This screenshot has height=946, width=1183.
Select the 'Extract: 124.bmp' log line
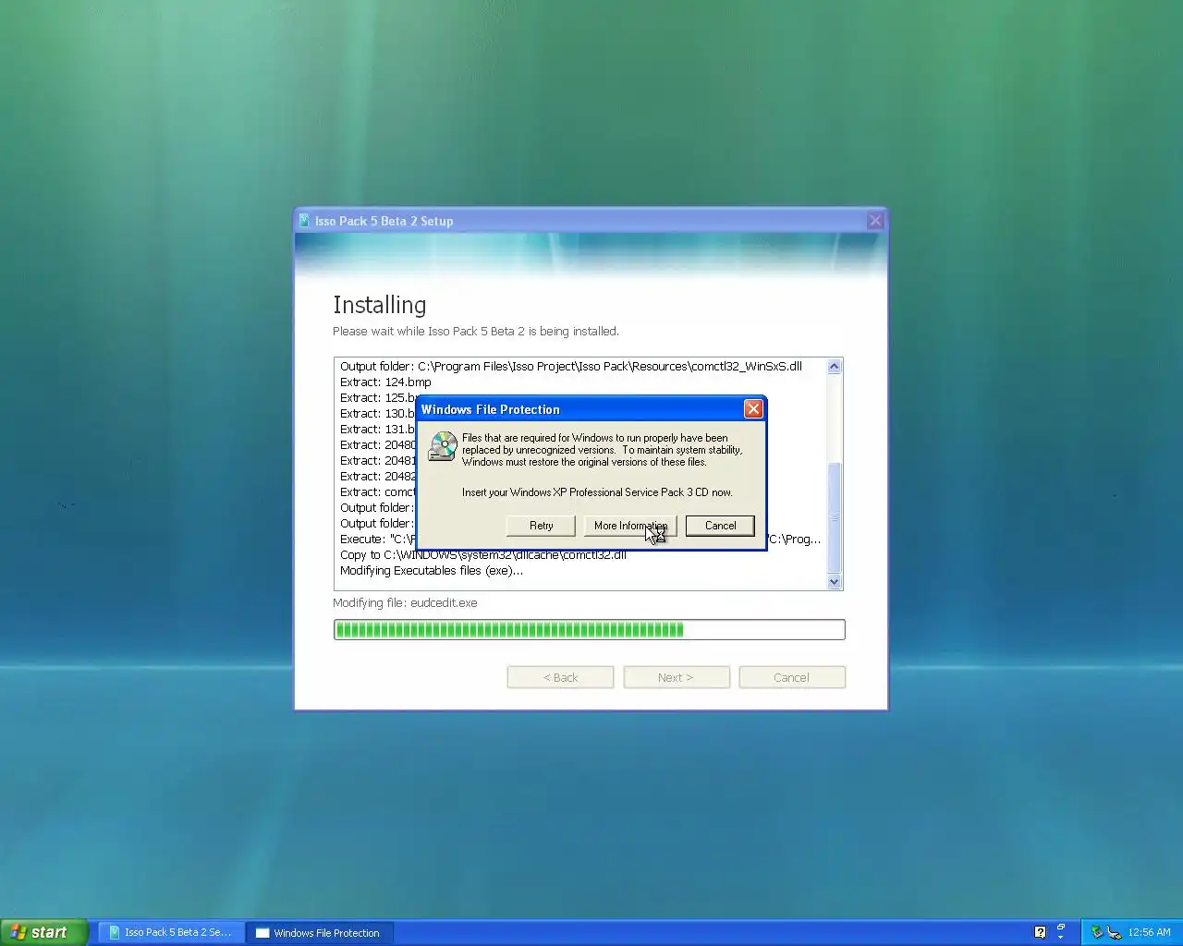point(385,382)
